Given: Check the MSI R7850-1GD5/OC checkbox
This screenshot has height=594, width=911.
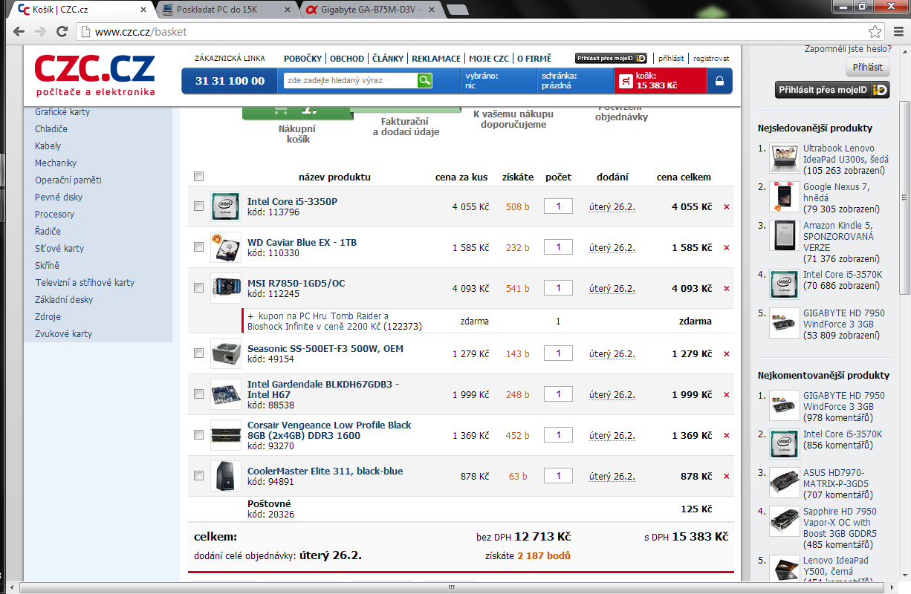Looking at the screenshot, I should point(198,288).
